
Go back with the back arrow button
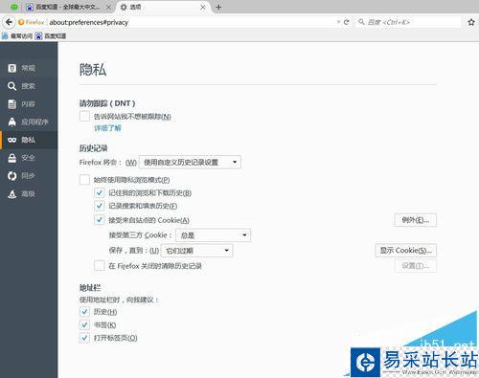[9, 22]
